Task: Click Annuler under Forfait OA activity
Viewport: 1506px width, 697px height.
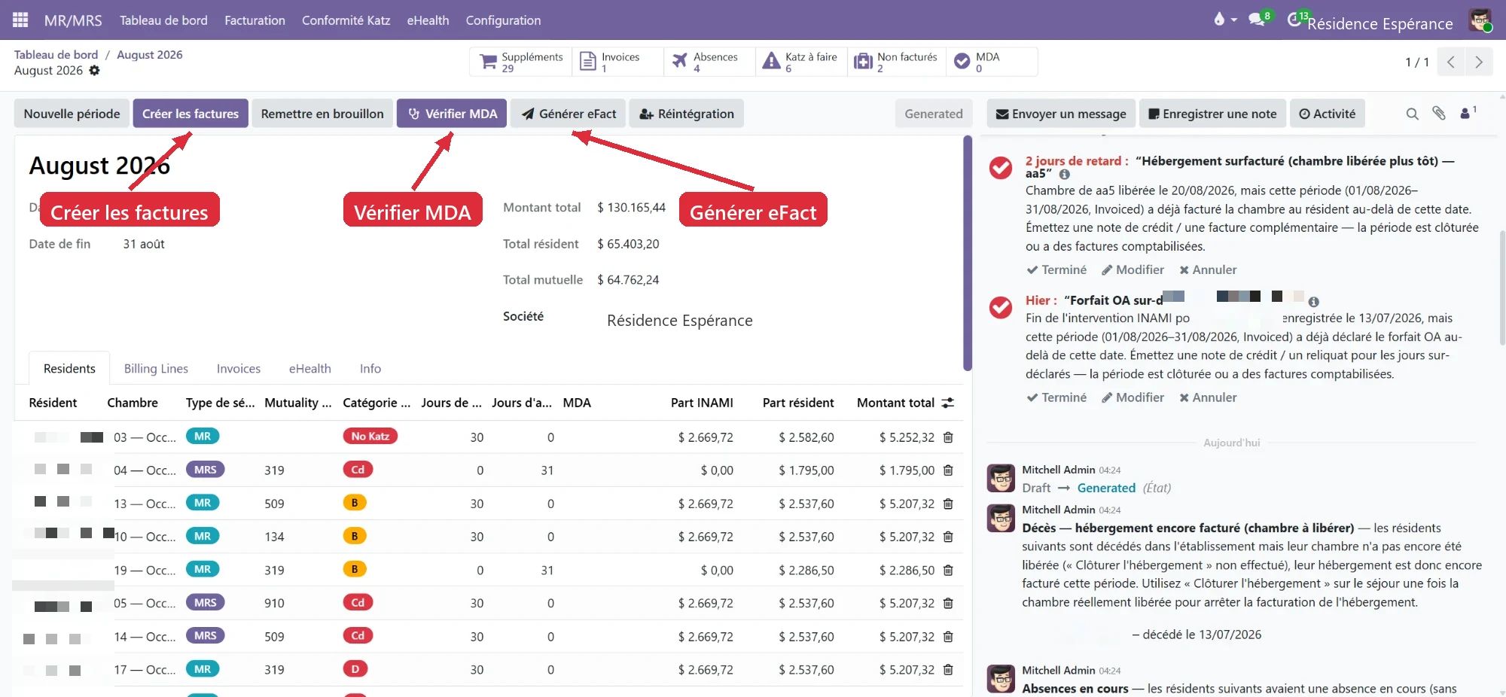Action: 1208,397
